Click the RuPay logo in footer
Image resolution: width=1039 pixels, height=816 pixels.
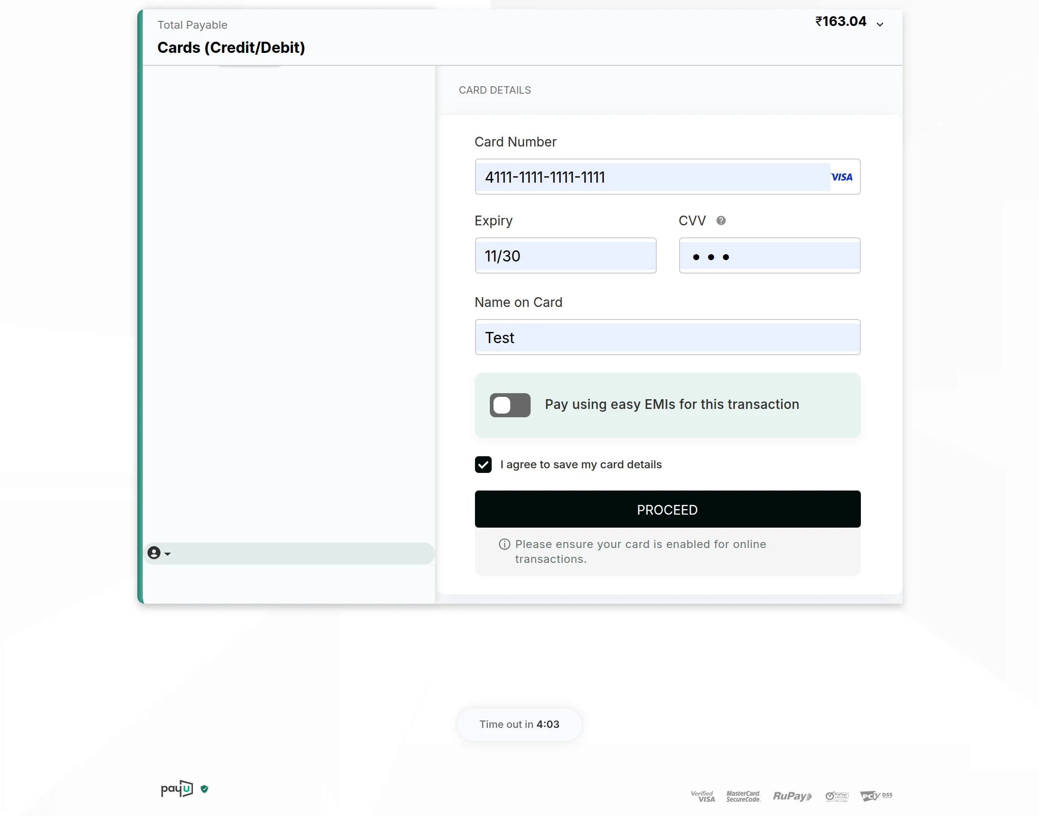(792, 796)
